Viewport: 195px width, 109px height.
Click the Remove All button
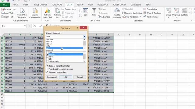(x=52, y=77)
